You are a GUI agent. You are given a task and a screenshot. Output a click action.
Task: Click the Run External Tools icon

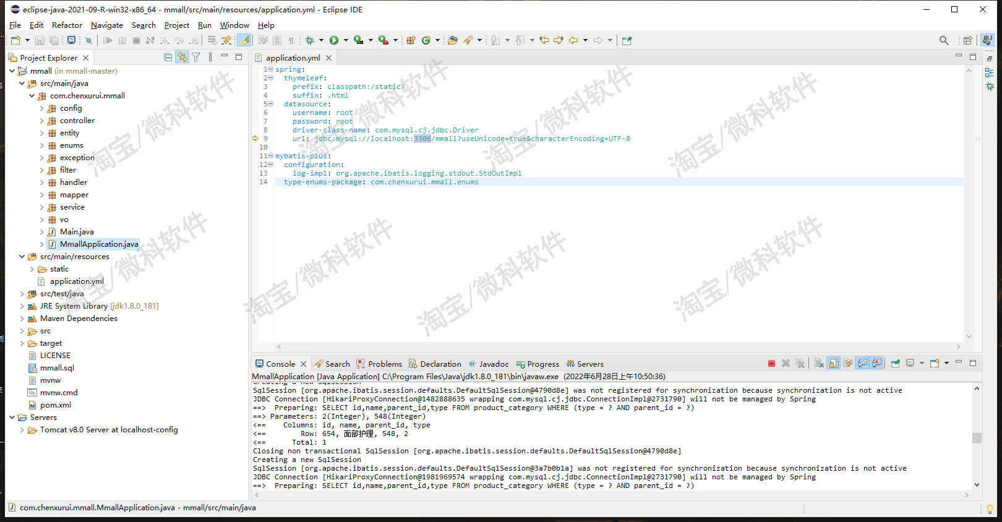(383, 40)
